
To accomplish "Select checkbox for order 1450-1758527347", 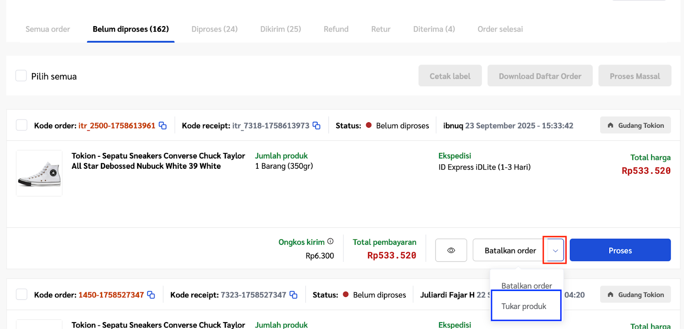I will 21,294.
